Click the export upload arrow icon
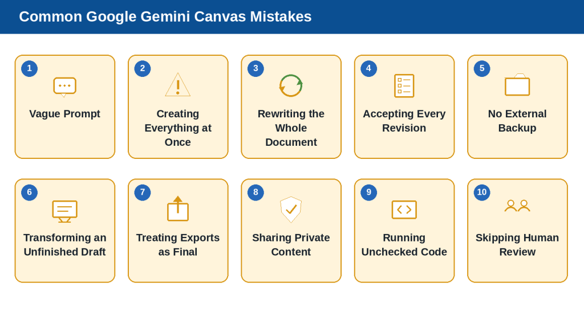584x328 pixels. pyautogui.click(x=178, y=208)
